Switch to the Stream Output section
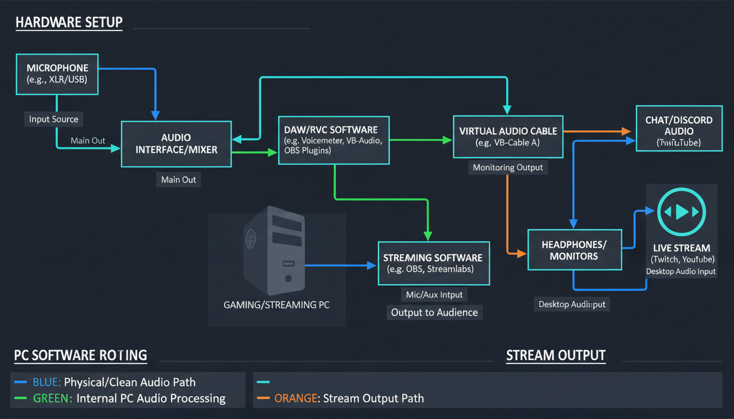 point(555,355)
